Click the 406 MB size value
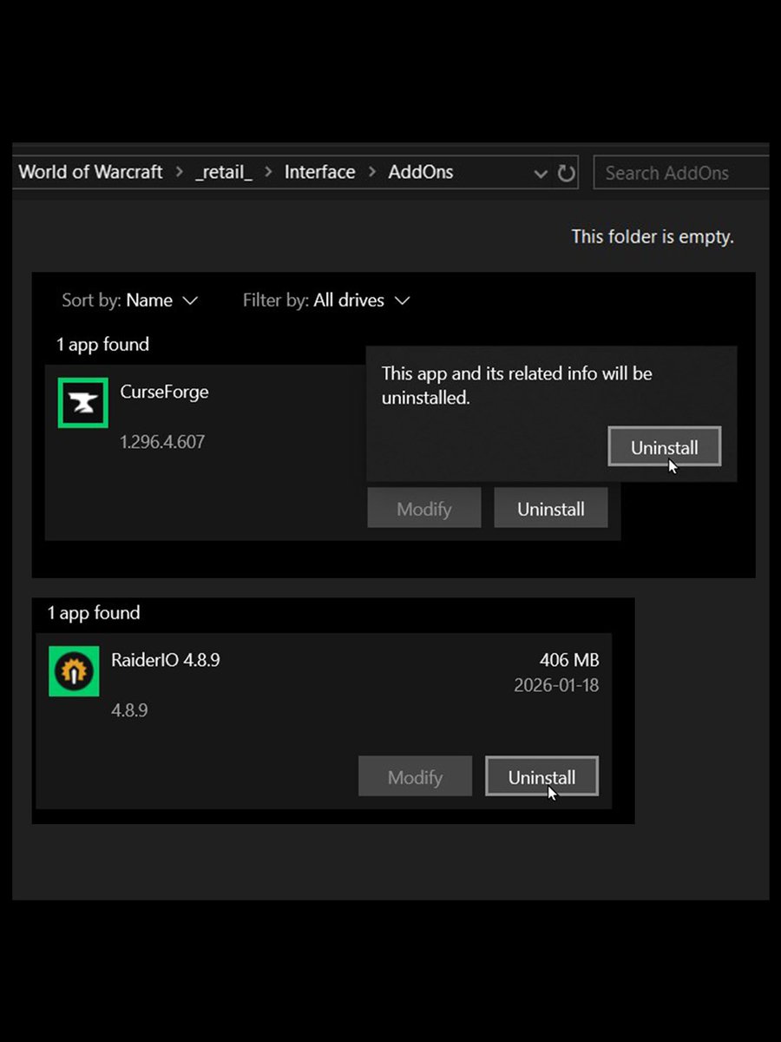This screenshot has width=781, height=1042. [569, 661]
